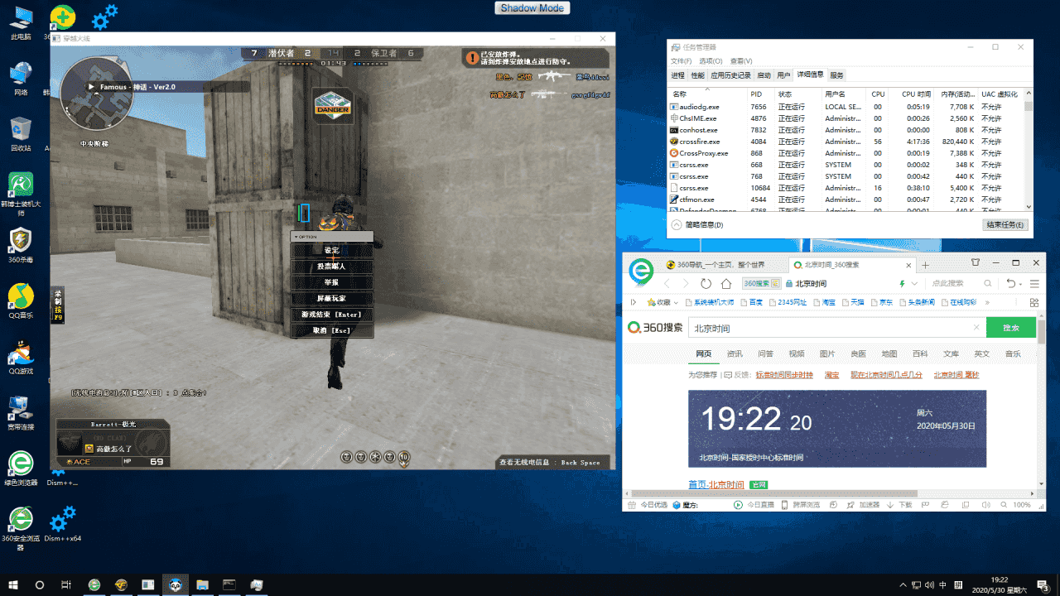The width and height of the screenshot is (1060, 596).
Task: Expand the bookmarks sidebar toggle arrow
Action: pyautogui.click(x=634, y=303)
